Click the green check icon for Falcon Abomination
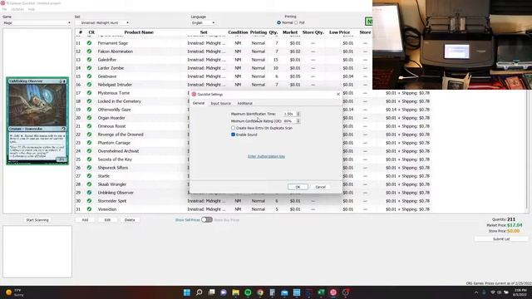This screenshot has width=532, height=299. (x=89, y=51)
